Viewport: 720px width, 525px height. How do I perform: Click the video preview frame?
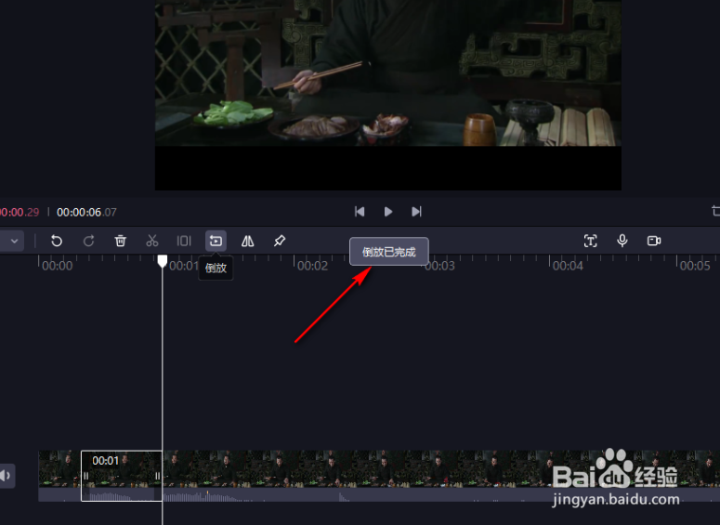[x=388, y=95]
